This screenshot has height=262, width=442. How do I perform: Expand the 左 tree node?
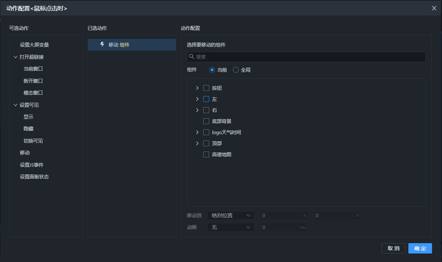click(197, 99)
